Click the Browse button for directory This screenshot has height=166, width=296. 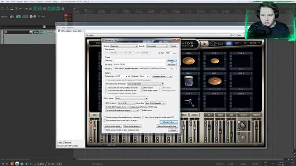point(172,60)
